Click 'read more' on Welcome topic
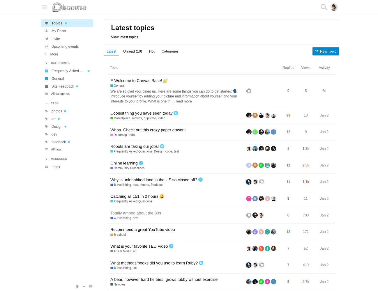Screen dimensions: 378x291 point(183,101)
